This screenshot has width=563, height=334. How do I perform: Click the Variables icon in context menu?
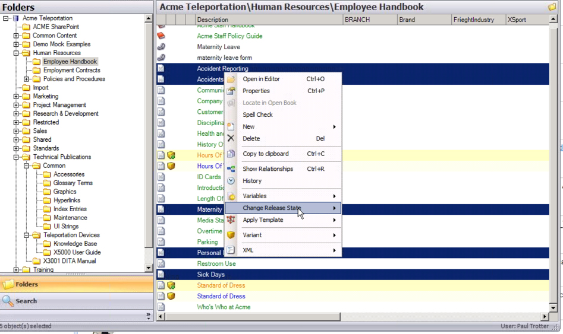[231, 196]
